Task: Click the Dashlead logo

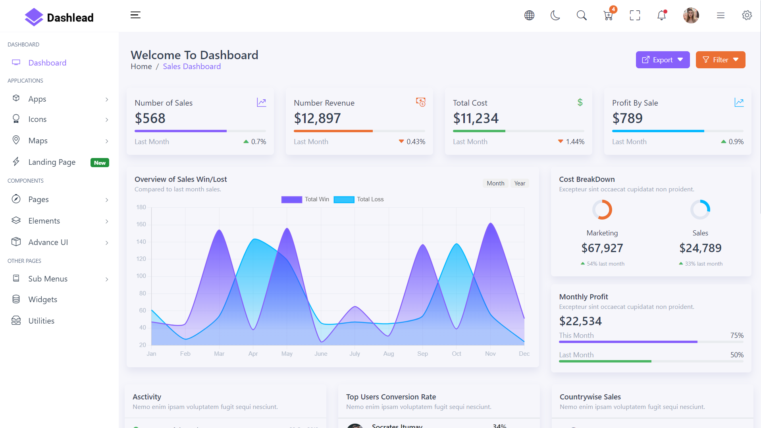Action: pos(59,17)
